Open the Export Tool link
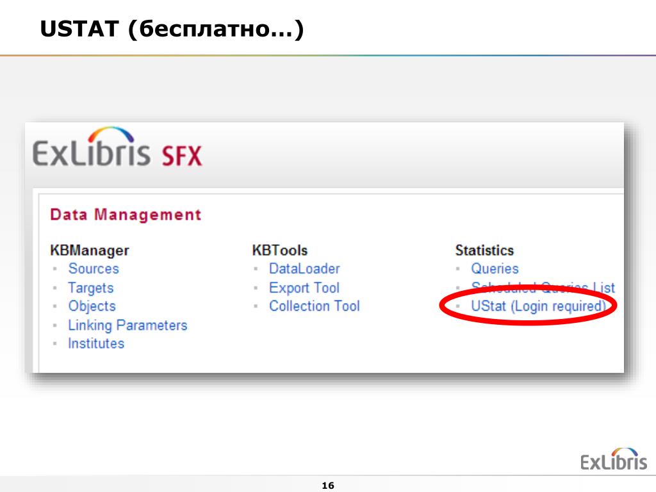 [304, 288]
